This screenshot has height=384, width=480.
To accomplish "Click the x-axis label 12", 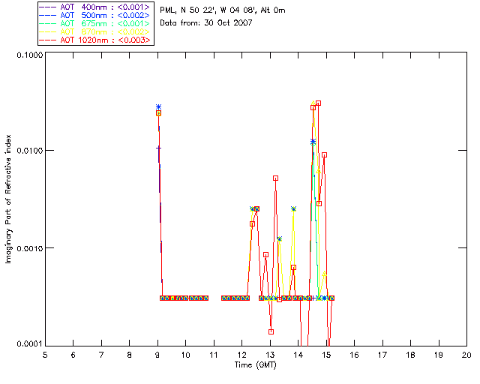I will coord(241,355).
